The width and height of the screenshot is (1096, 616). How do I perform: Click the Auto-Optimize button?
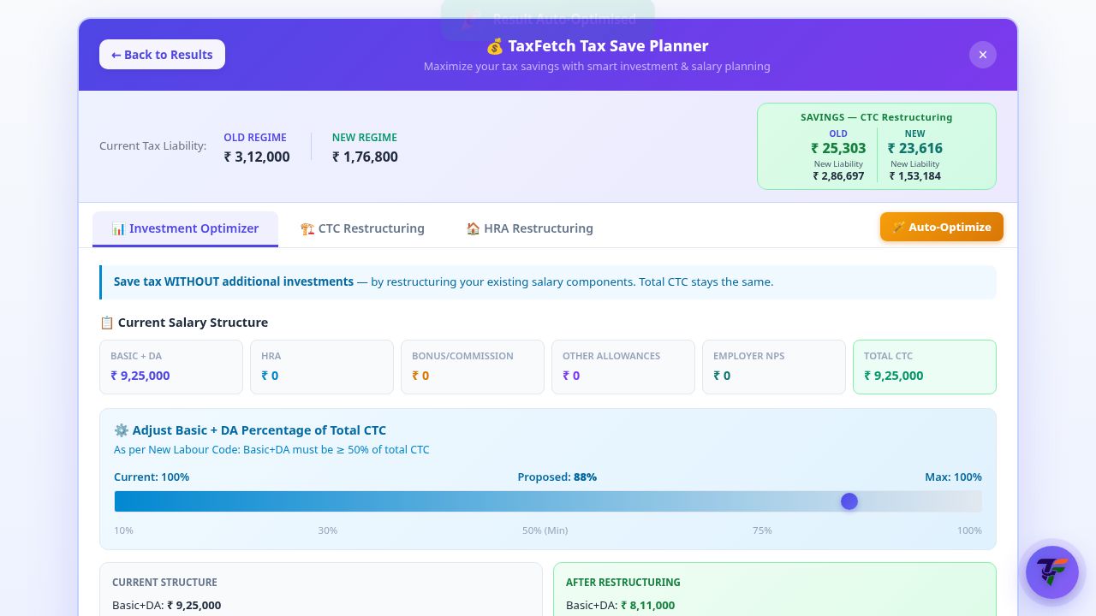(942, 227)
